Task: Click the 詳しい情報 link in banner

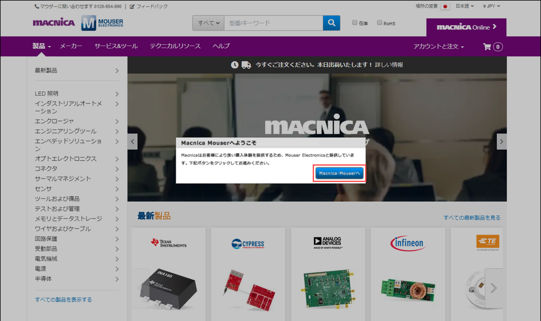Action: 389,65
